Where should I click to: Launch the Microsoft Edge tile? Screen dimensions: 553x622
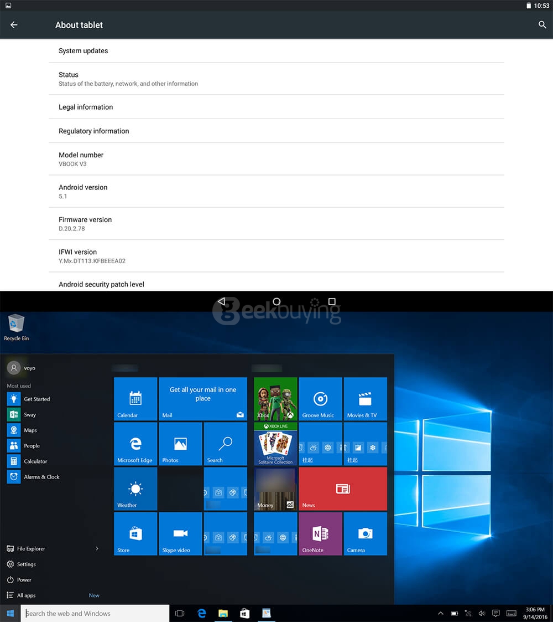tap(135, 444)
